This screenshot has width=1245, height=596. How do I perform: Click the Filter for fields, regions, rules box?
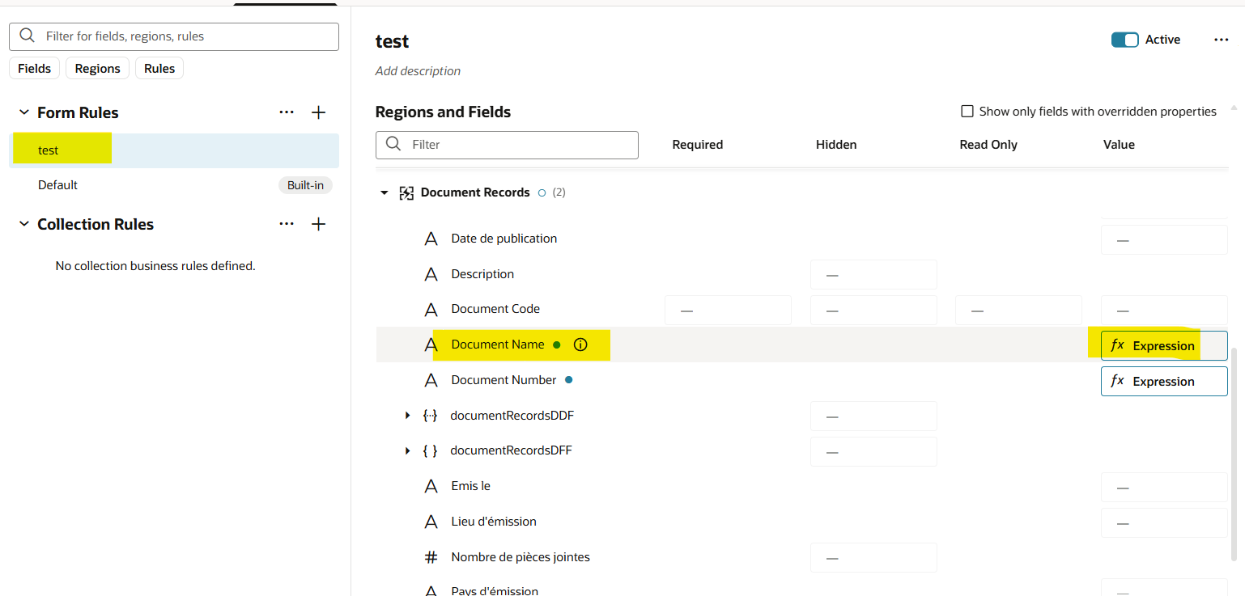click(x=174, y=36)
